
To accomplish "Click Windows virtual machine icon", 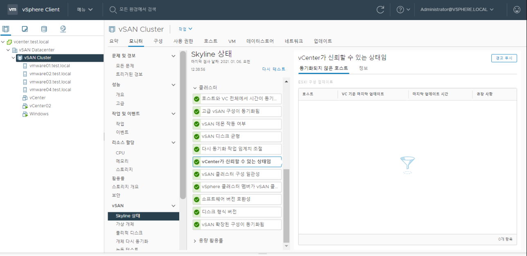I will (25, 114).
